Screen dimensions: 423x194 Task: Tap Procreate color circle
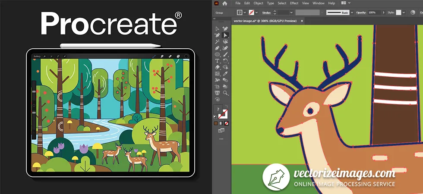pos(186,56)
